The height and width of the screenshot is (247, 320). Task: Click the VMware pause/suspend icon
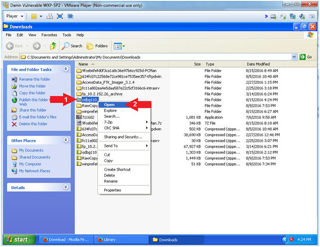coord(34,16)
